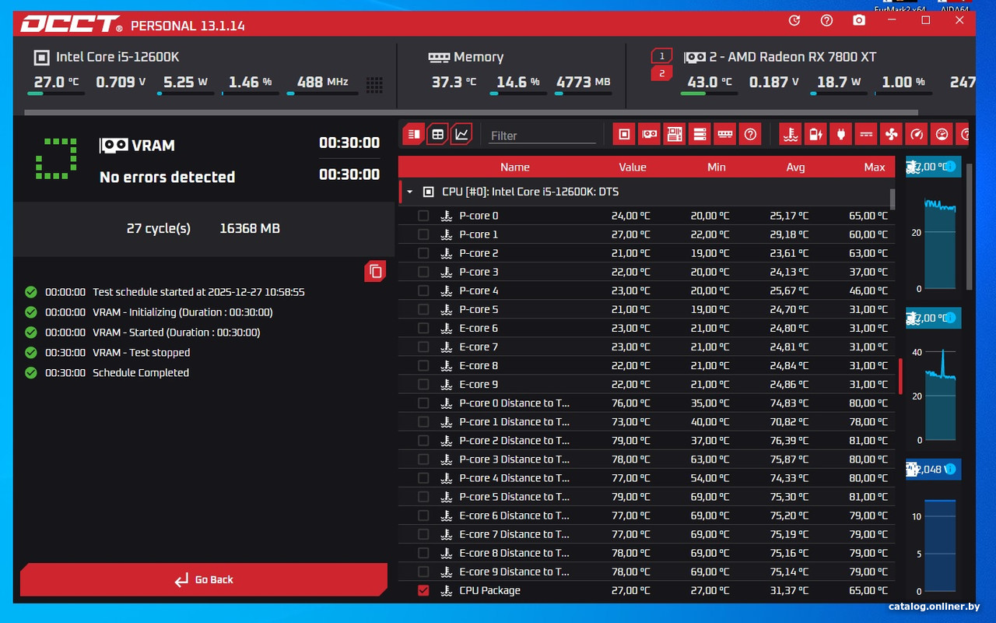Check the E-core 9 checkbox
The width and height of the screenshot is (996, 623).
click(423, 384)
